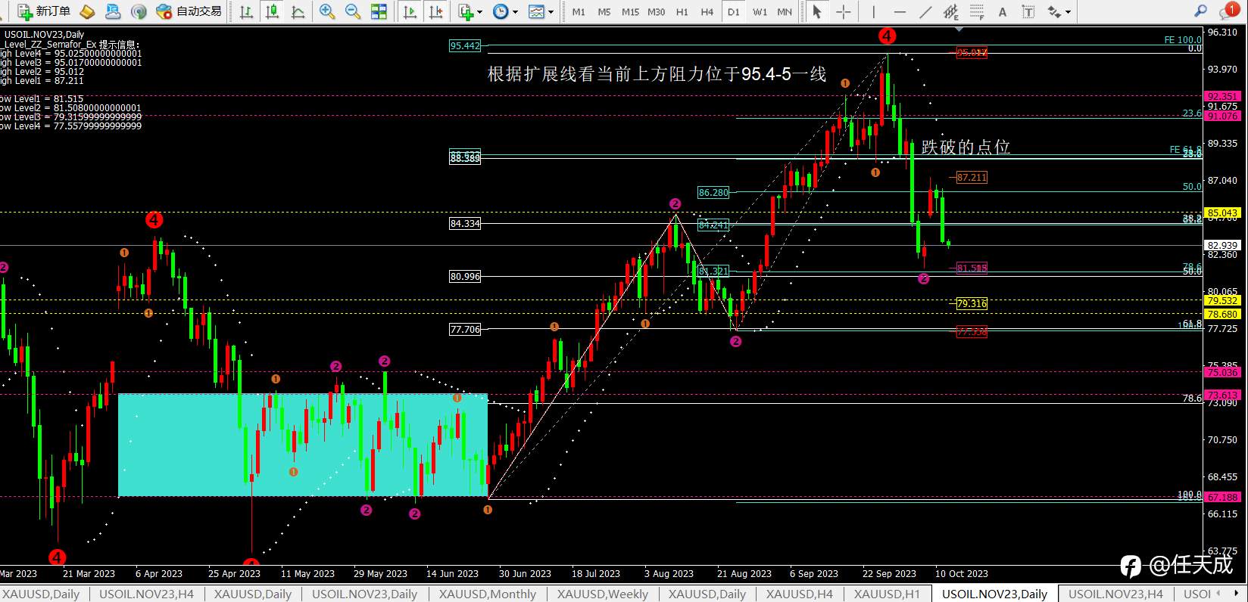Click the 95.442 price label
Screen dimensions: 1248x602
[x=465, y=45]
